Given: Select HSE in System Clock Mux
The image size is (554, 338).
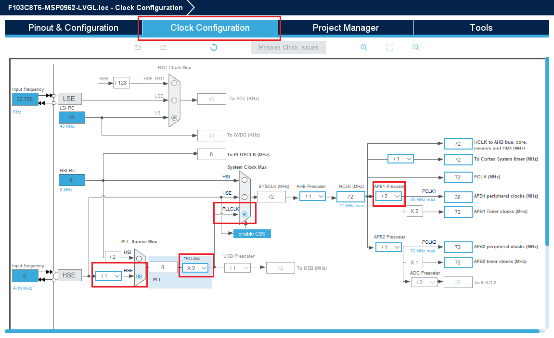Looking at the screenshot, I should click(x=245, y=197).
